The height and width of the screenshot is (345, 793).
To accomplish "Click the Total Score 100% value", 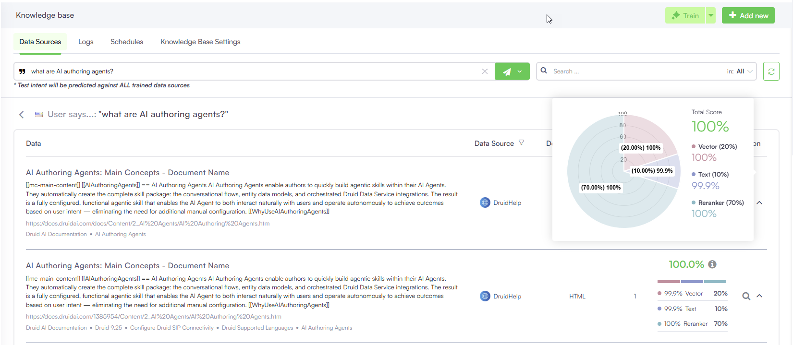I will click(x=710, y=127).
